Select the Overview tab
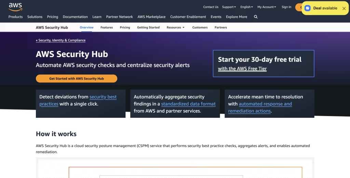The width and height of the screenshot is (350, 178). 86,27
